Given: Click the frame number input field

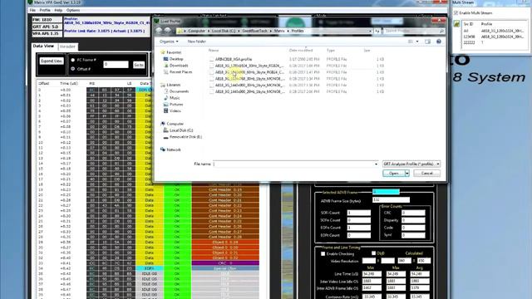Looking at the screenshot, I should (116, 65).
